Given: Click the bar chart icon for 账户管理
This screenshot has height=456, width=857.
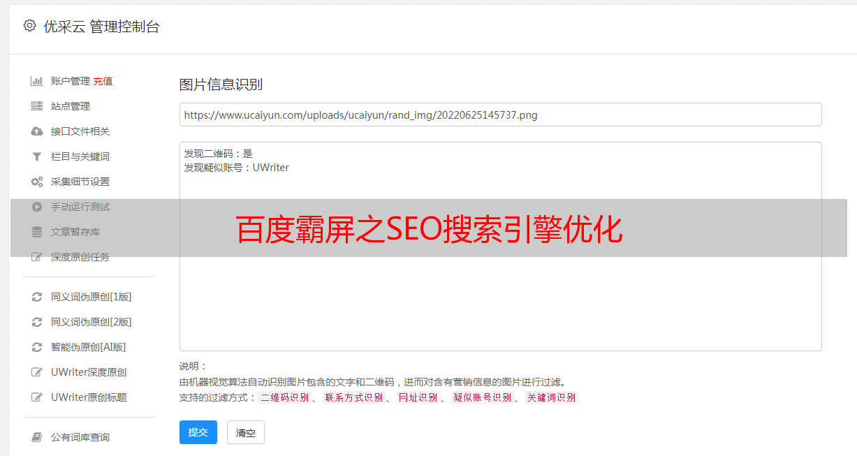Looking at the screenshot, I should coord(37,81).
